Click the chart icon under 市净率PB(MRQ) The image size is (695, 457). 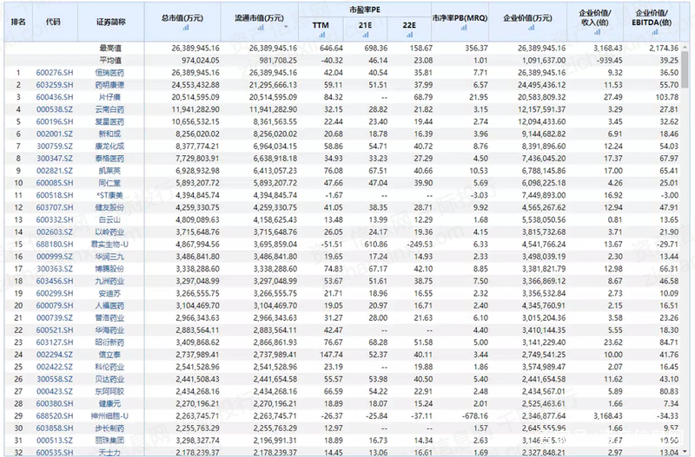[x=464, y=28]
